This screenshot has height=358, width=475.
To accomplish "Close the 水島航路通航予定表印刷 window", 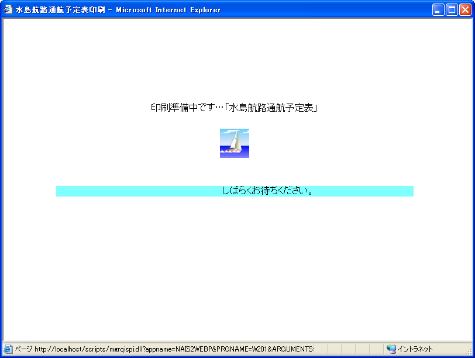I will [x=465, y=9].
